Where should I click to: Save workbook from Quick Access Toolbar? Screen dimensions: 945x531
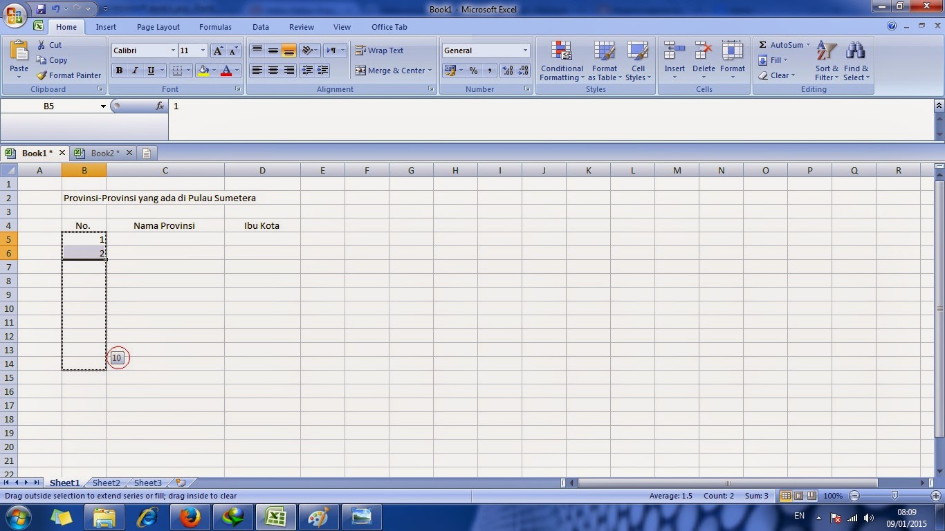[42, 9]
